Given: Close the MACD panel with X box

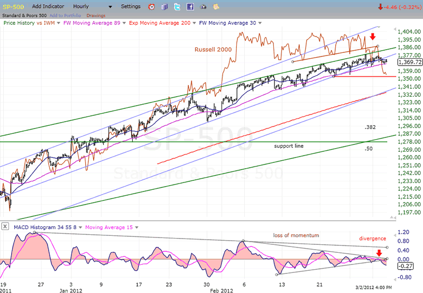Looking at the screenshot, I should coord(5,226).
